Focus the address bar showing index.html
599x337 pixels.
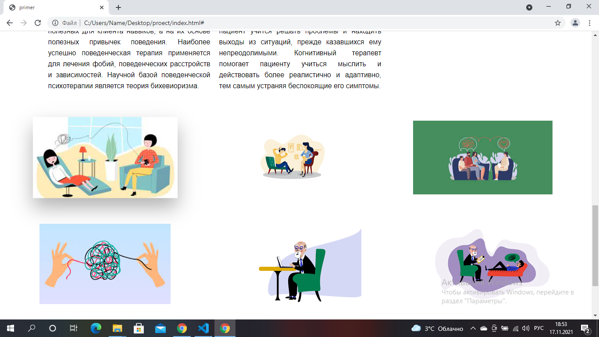pyautogui.click(x=307, y=23)
